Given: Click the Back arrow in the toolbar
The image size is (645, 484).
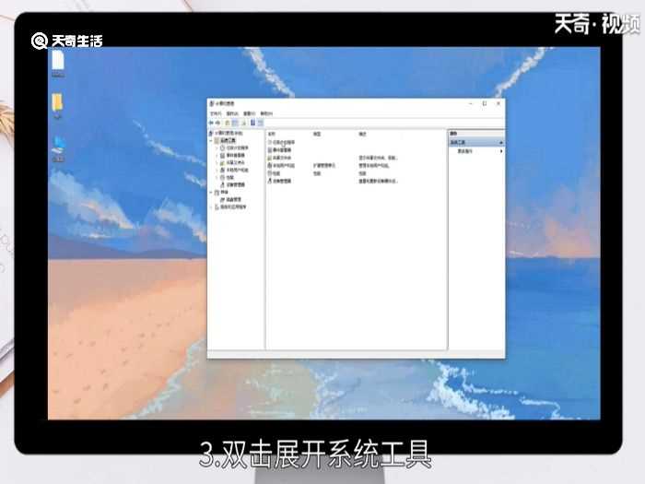Looking at the screenshot, I should 211,123.
